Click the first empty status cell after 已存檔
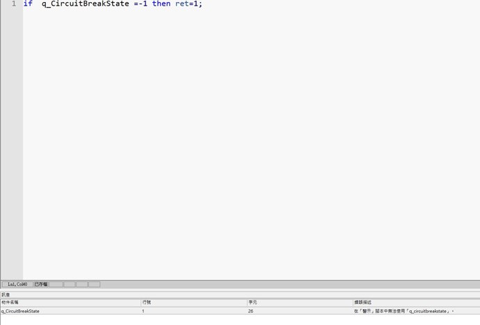480x325 pixels. click(56, 284)
